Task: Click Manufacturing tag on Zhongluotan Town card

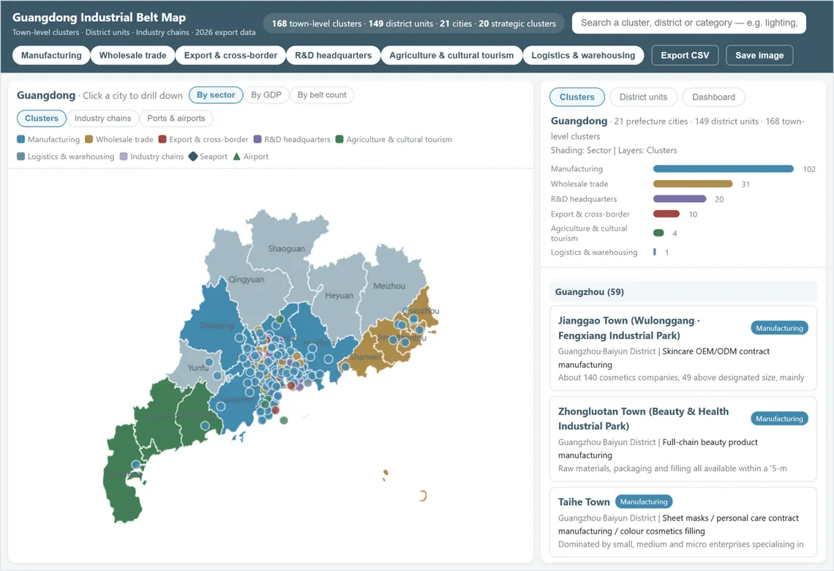Action: click(779, 419)
